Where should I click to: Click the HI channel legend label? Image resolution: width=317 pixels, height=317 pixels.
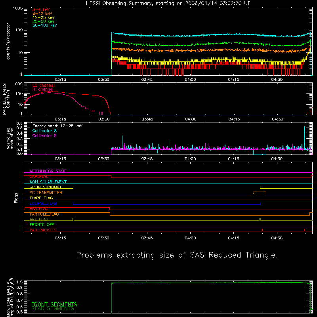click(x=43, y=90)
